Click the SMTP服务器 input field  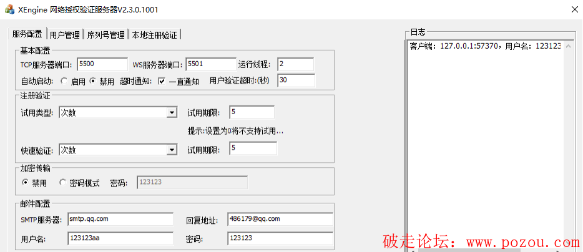tap(120, 219)
